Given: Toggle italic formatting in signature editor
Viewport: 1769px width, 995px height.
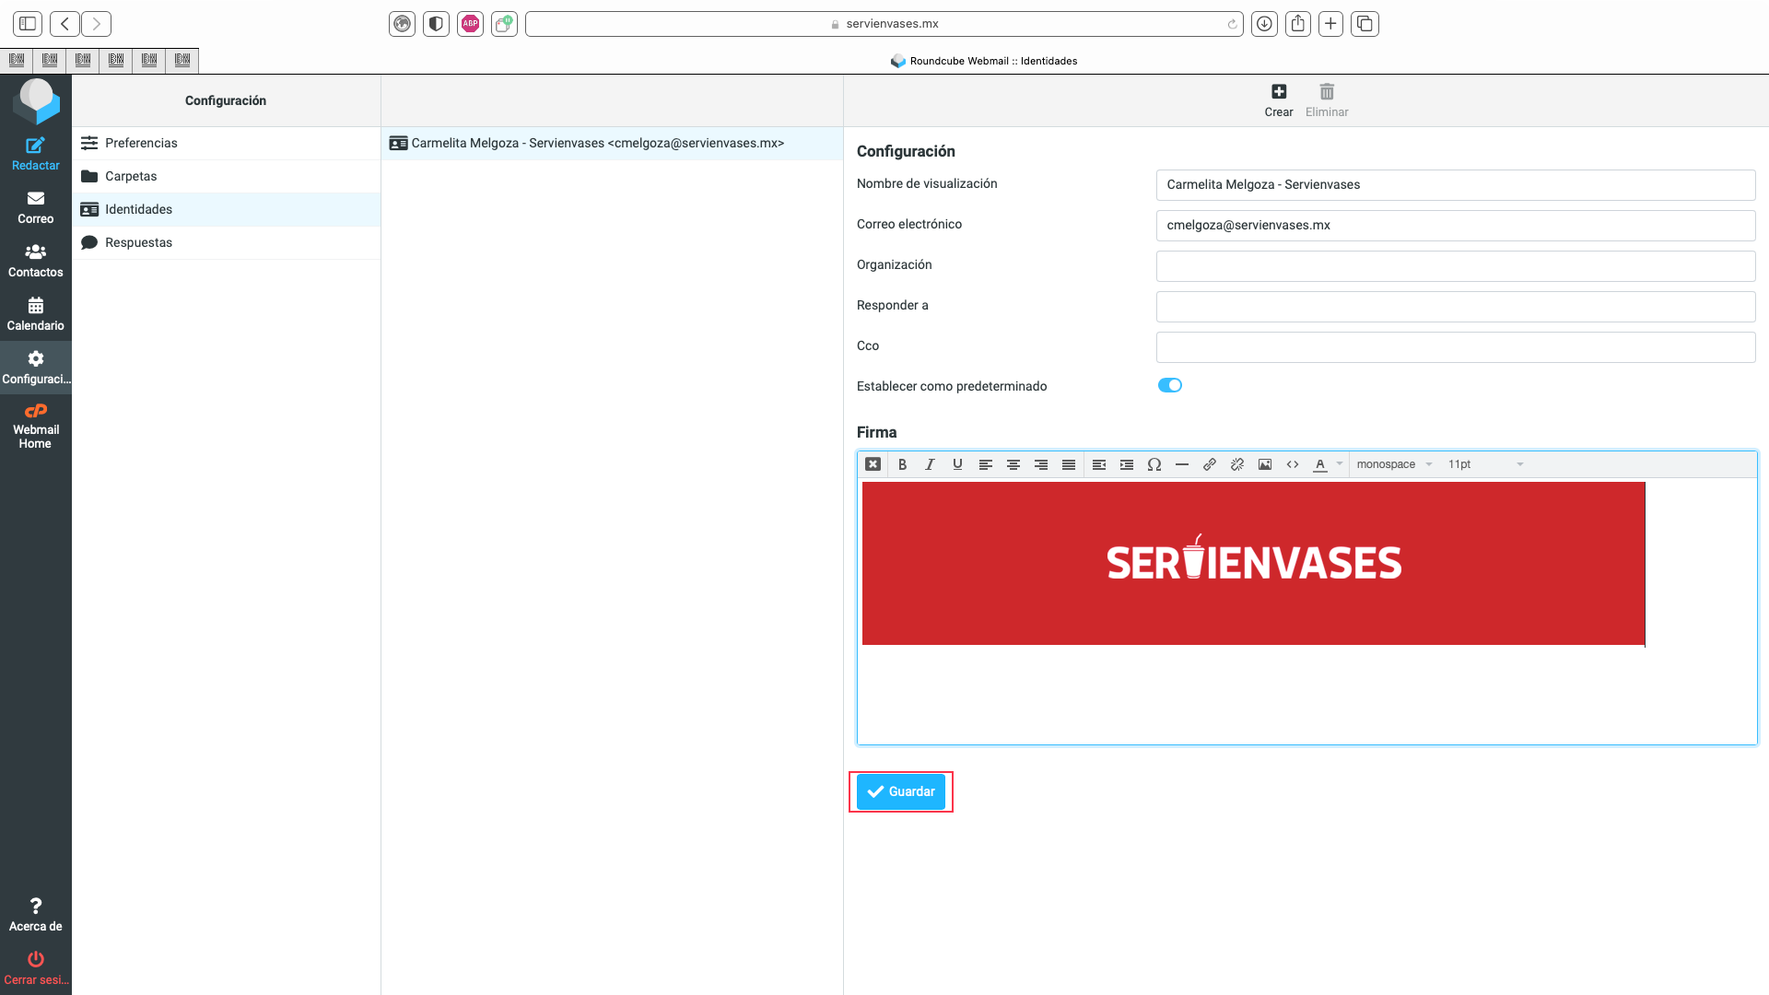Looking at the screenshot, I should 930,464.
